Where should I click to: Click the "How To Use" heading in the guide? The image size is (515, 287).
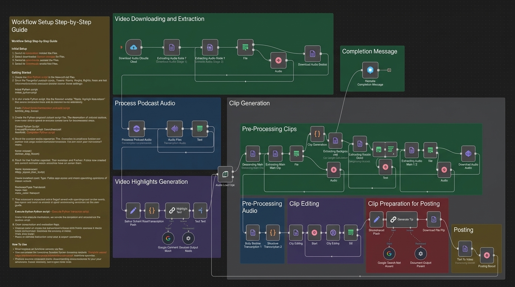click(19, 245)
